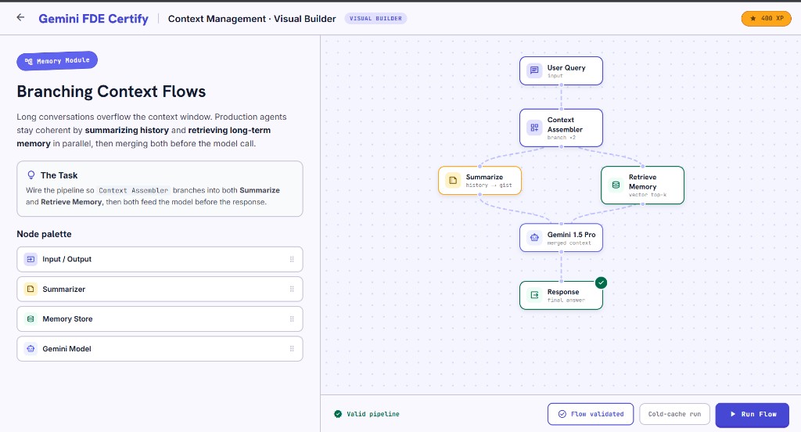Click the Context Management · Visual Builder title
This screenshot has height=432, width=801.
click(x=252, y=19)
